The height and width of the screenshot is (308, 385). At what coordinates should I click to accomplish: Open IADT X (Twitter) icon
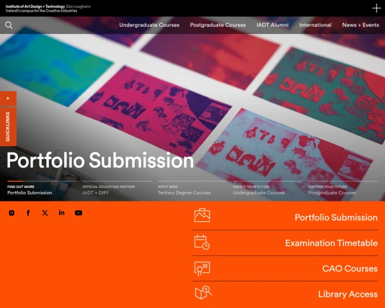coord(45,213)
